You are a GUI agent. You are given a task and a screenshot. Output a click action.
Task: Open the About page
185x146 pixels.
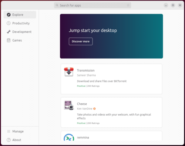(20, 140)
